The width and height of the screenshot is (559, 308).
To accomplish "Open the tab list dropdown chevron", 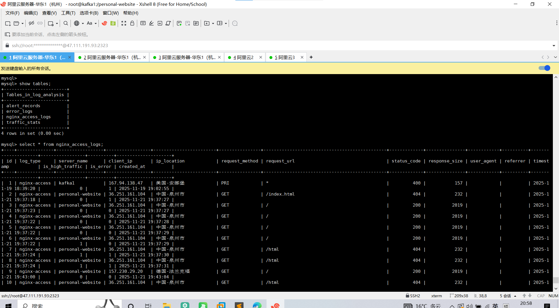I will (x=555, y=57).
